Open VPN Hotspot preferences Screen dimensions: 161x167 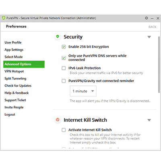14,71
